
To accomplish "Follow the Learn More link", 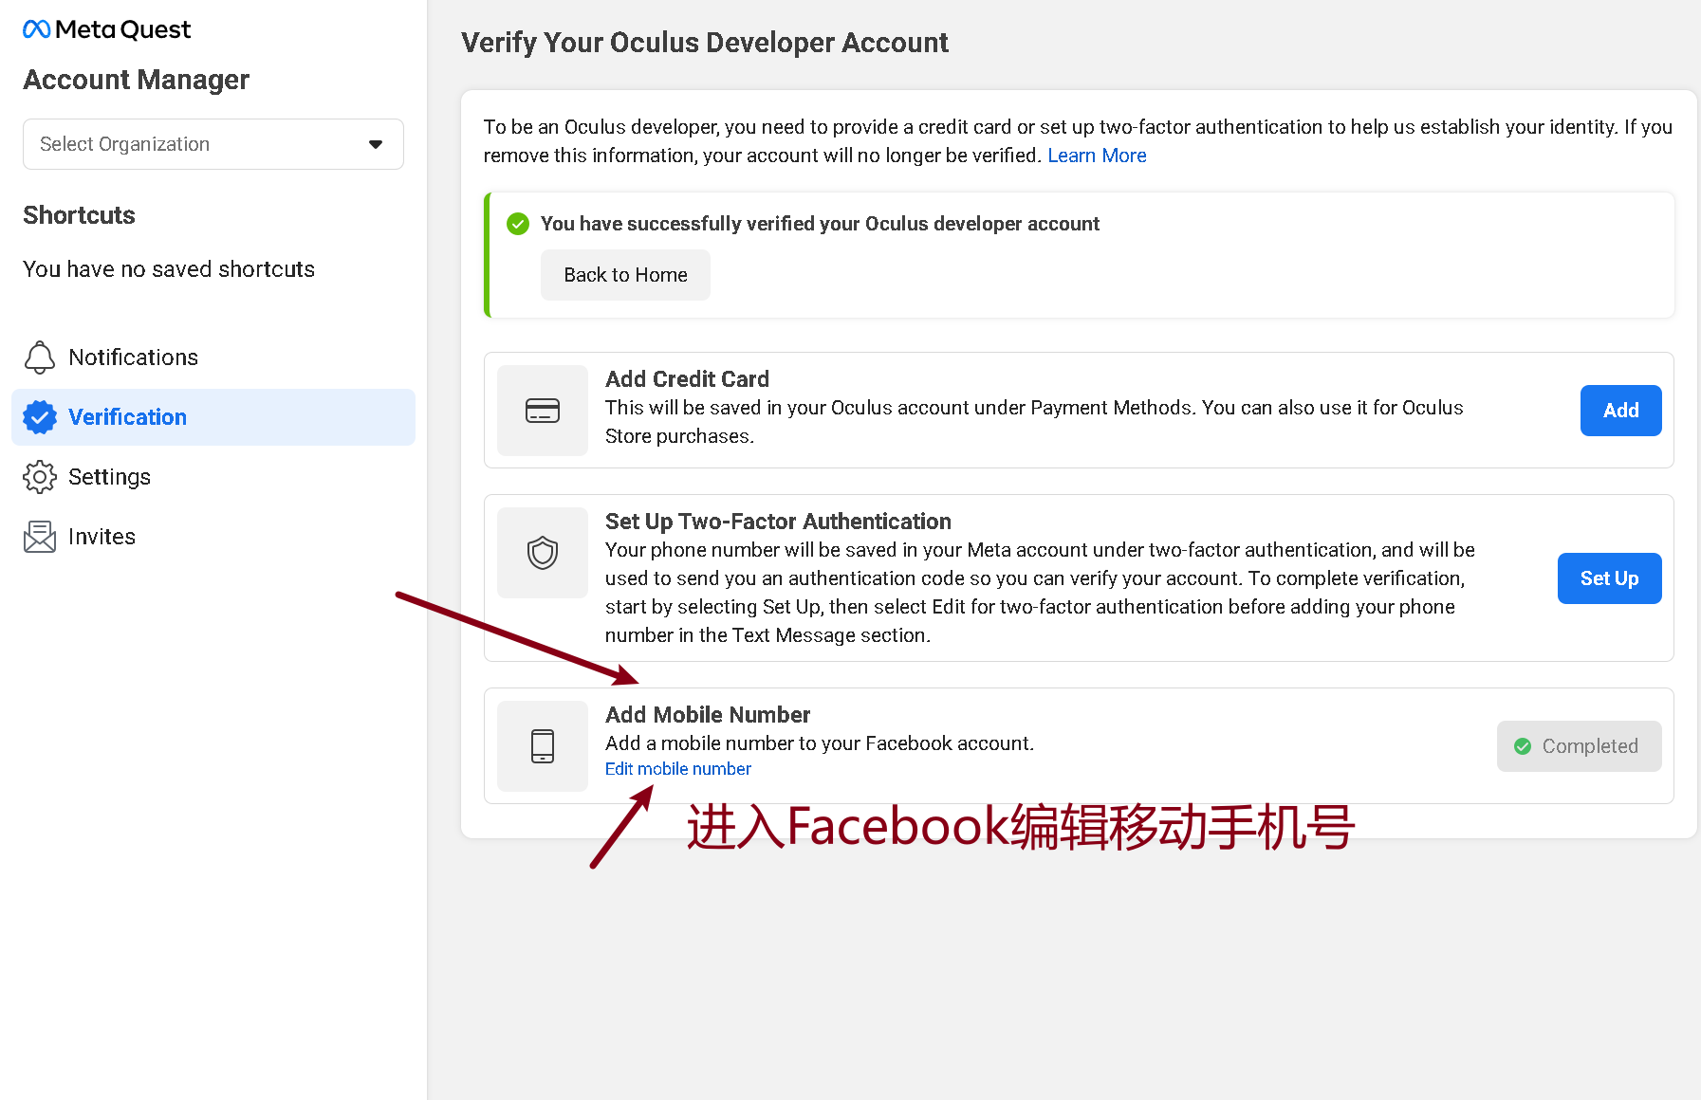I will 1097,156.
